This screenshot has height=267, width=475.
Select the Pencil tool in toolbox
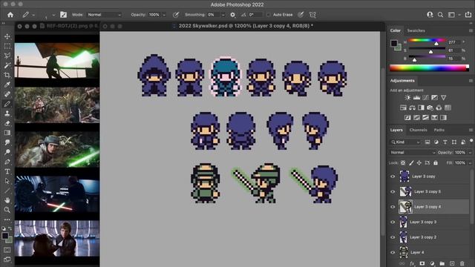point(7,104)
